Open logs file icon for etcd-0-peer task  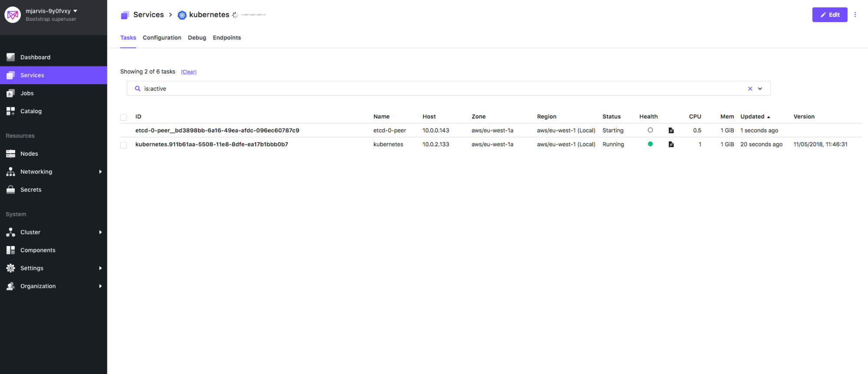[x=671, y=131]
